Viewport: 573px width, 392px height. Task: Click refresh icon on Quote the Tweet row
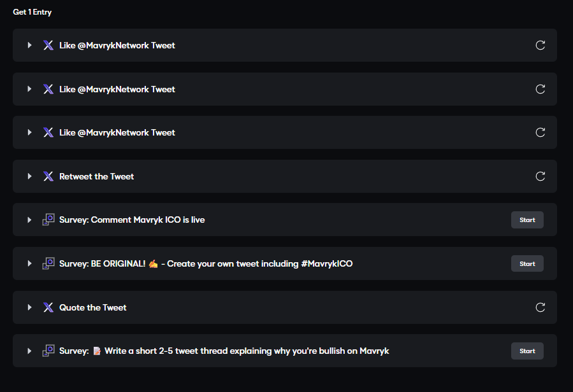(x=540, y=307)
